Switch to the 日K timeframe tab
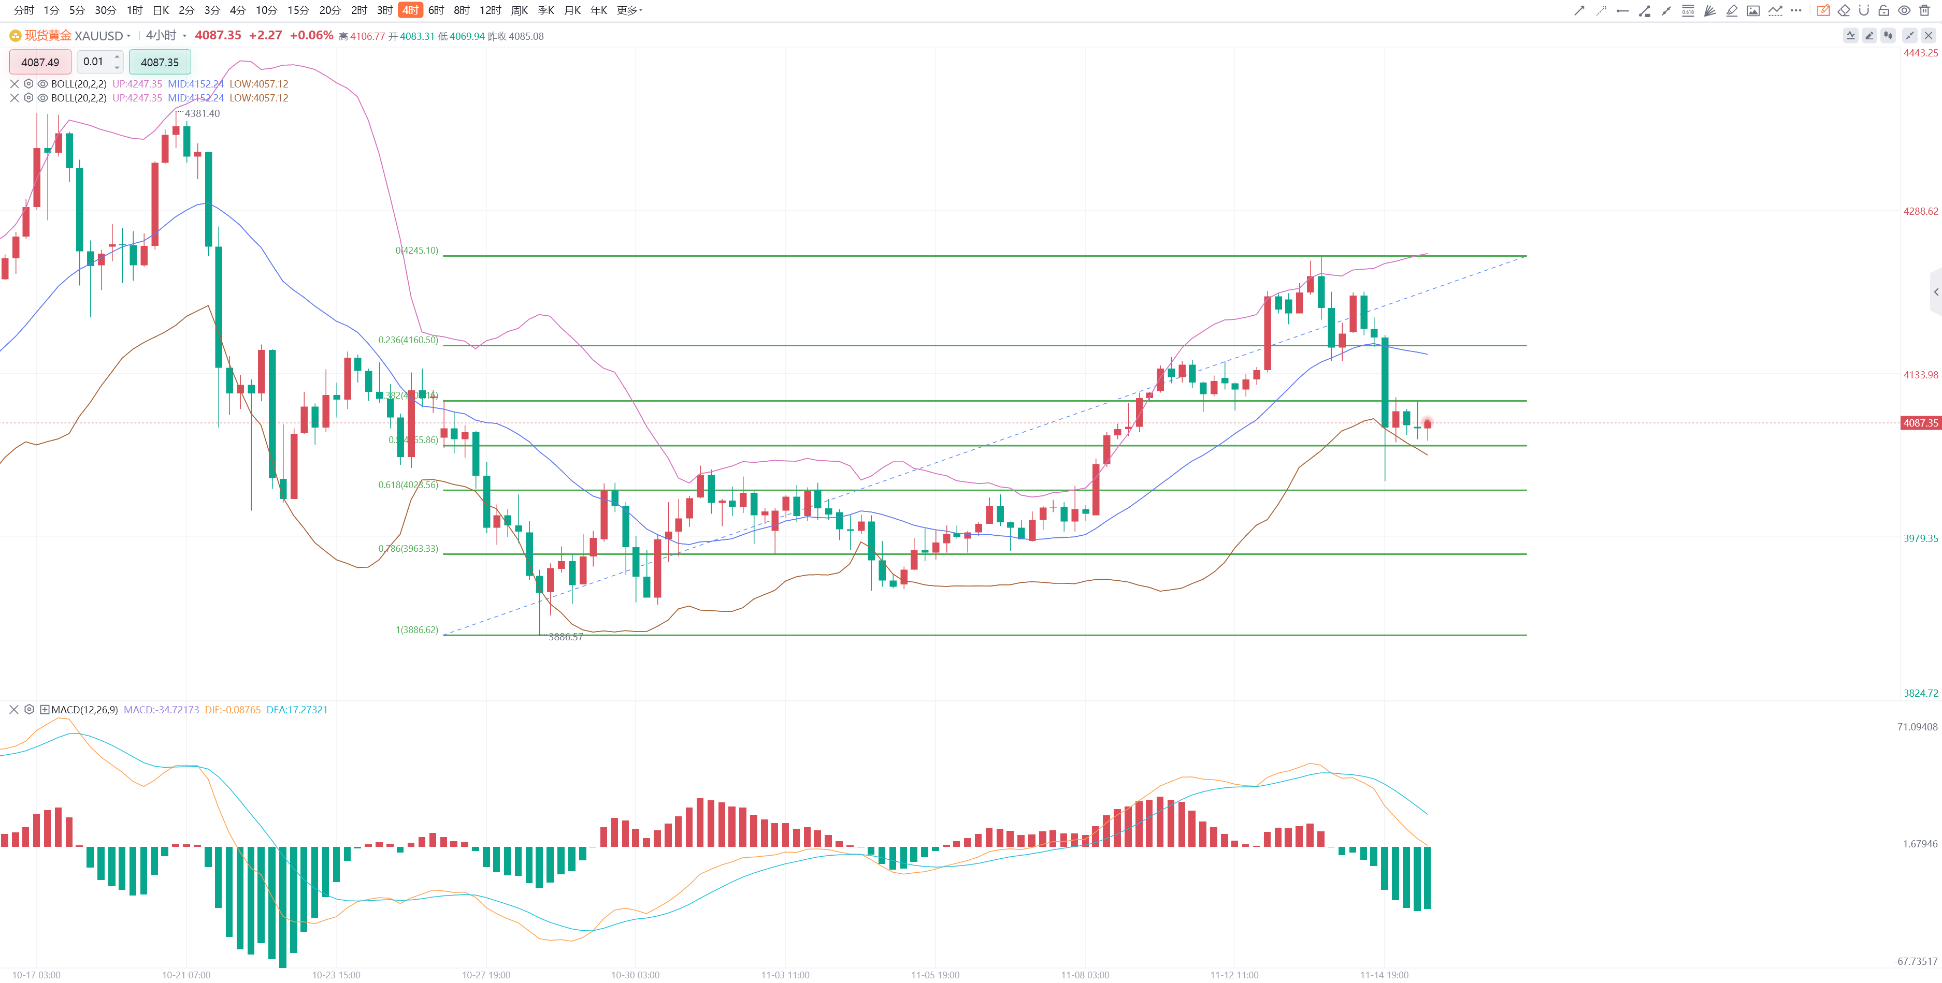 [161, 10]
